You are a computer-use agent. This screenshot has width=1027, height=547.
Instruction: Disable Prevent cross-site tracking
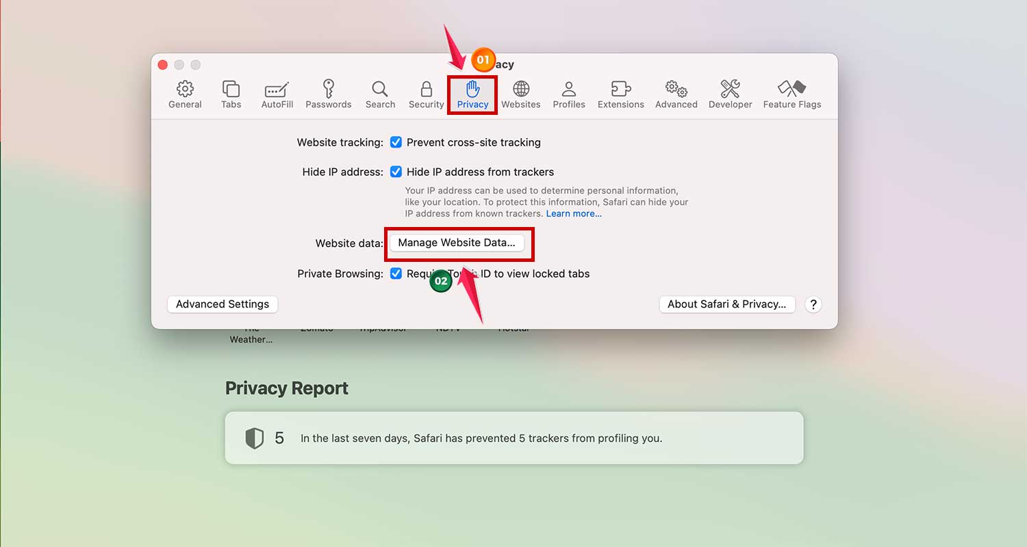(x=396, y=142)
